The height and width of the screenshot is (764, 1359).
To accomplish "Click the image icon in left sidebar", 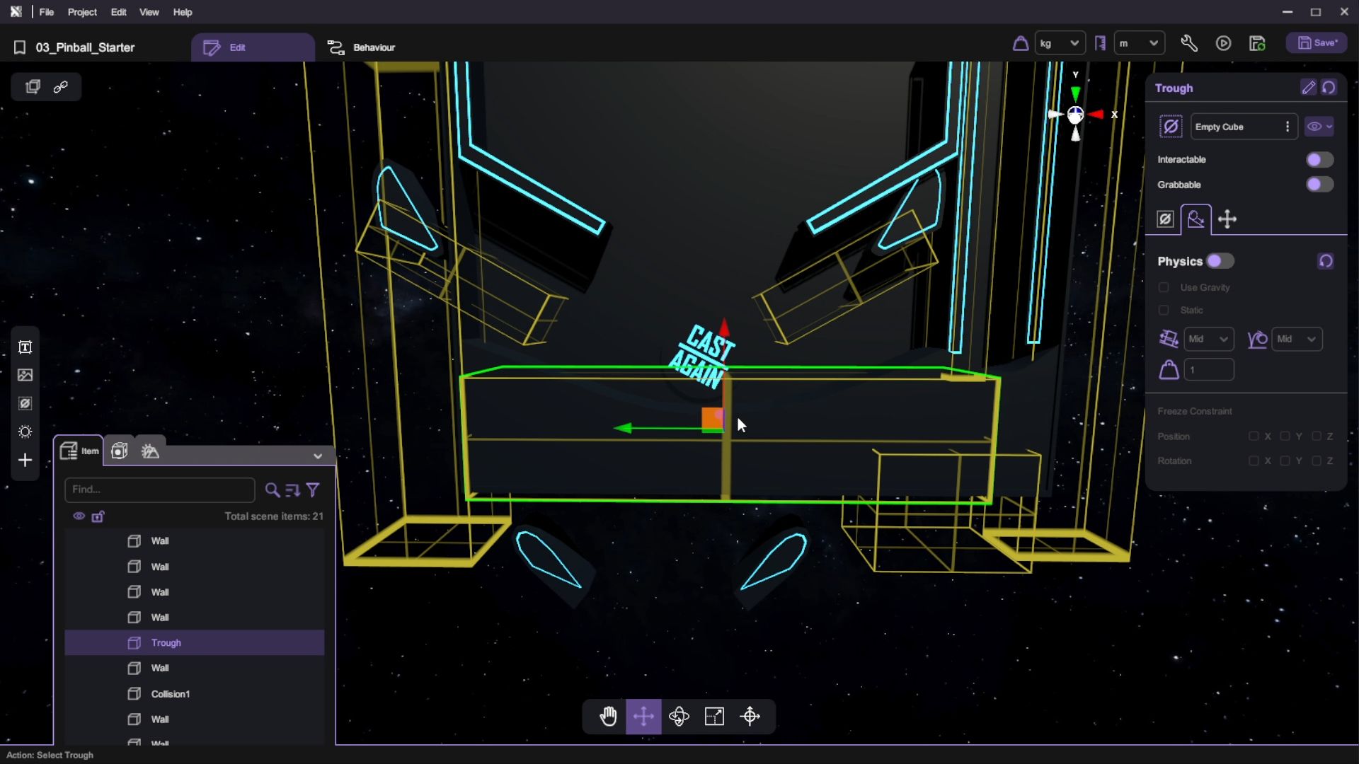I will coord(25,376).
